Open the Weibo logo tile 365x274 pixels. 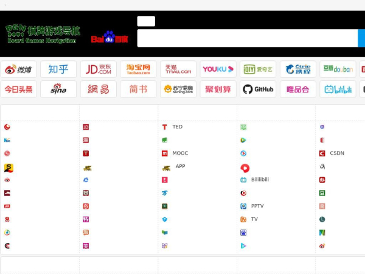point(18,69)
